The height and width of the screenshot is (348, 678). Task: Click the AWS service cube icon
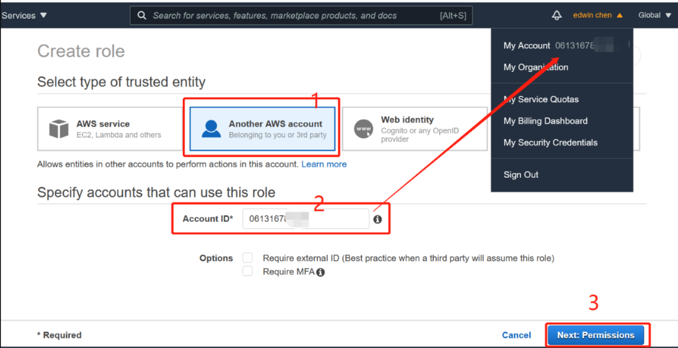(59, 129)
